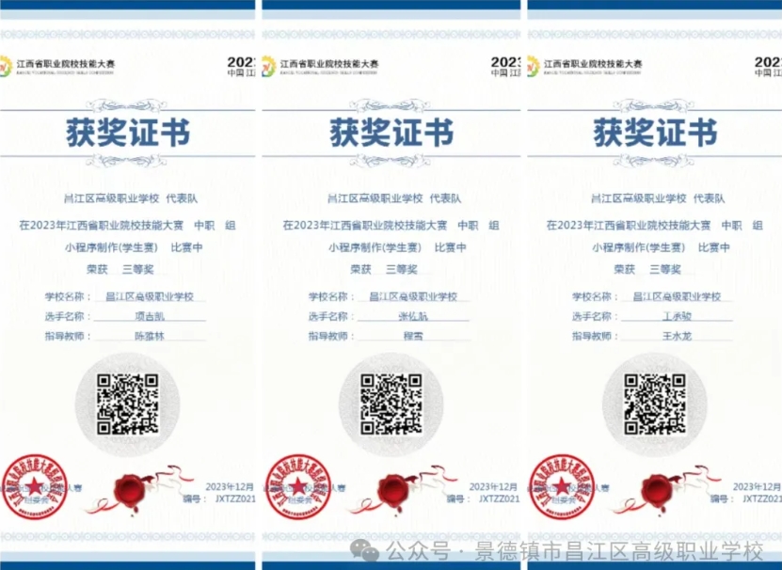Click the round red official stamp on the middle certificate
The image size is (782, 570).
[x=295, y=491]
